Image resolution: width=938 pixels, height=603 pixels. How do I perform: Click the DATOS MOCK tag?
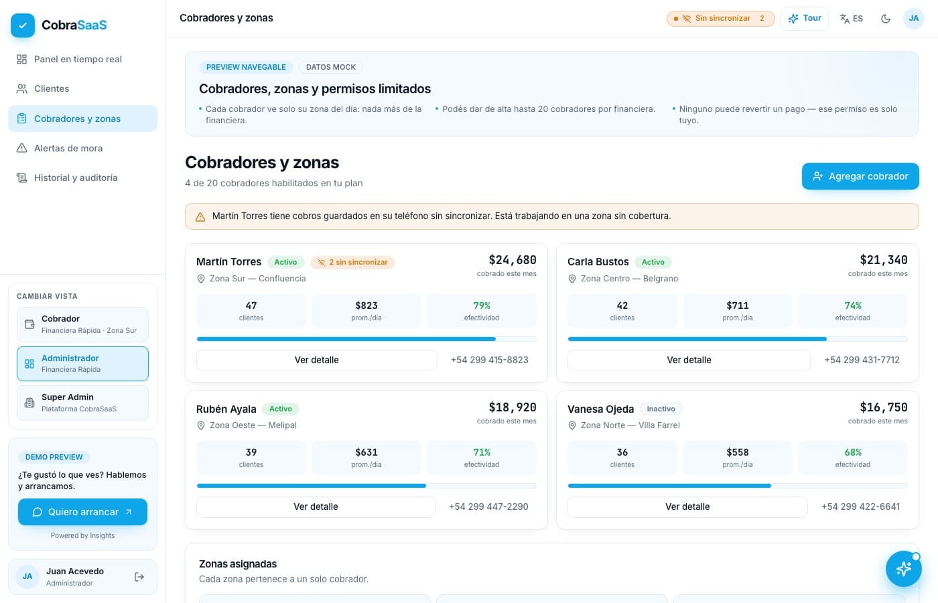pos(331,67)
